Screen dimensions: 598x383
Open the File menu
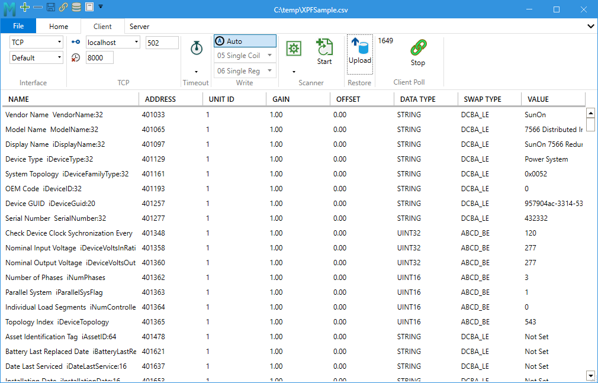18,26
